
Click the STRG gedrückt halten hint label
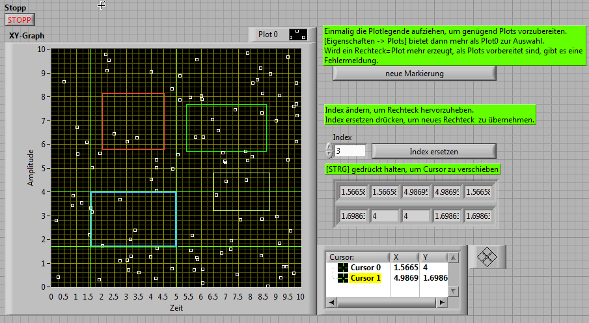[x=413, y=169]
